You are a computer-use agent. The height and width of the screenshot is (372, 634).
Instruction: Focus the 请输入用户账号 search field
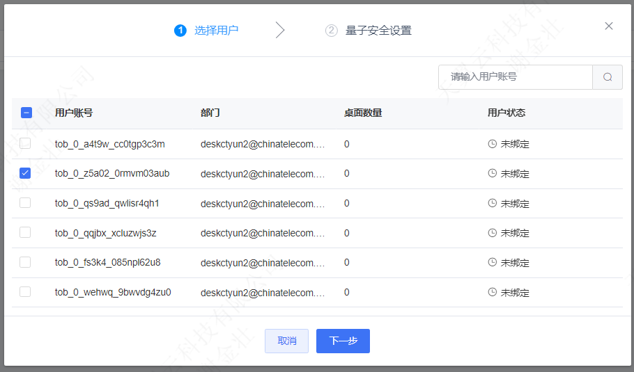click(x=516, y=77)
